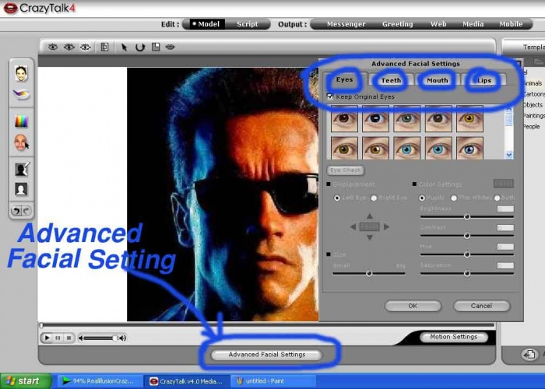Select the rotate tool icon

[x=140, y=47]
